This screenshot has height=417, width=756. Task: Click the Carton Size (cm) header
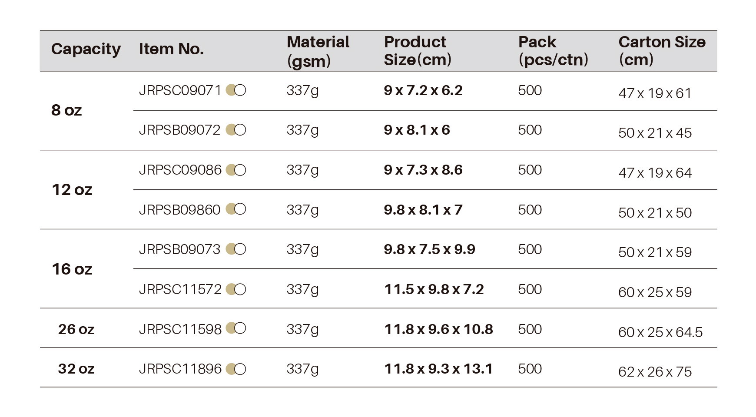[662, 51]
